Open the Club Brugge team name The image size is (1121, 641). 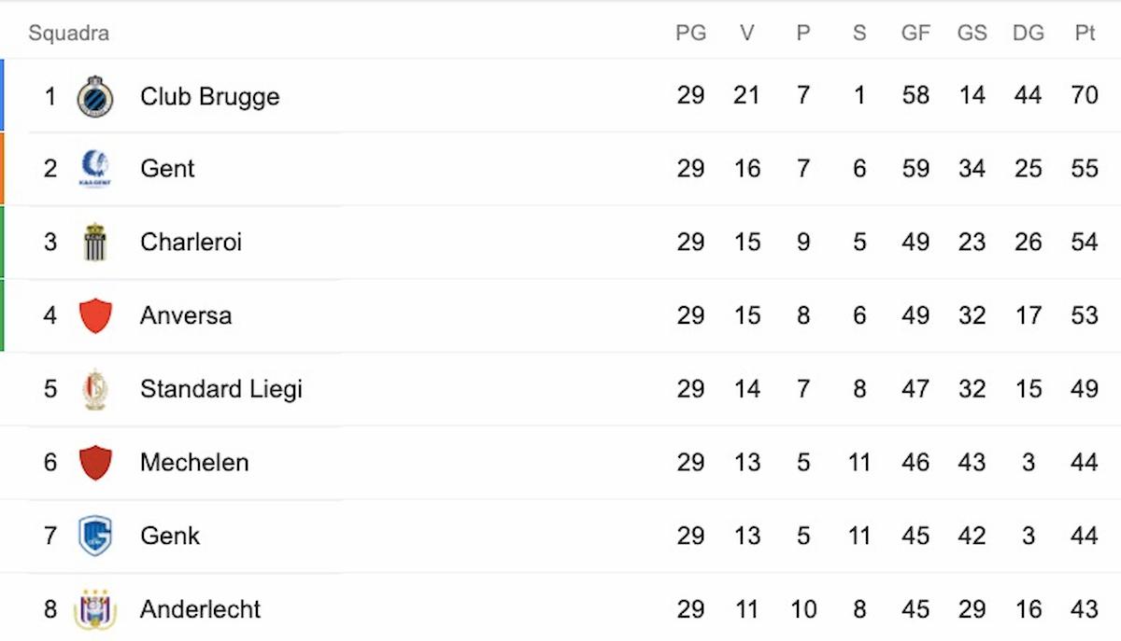(209, 96)
